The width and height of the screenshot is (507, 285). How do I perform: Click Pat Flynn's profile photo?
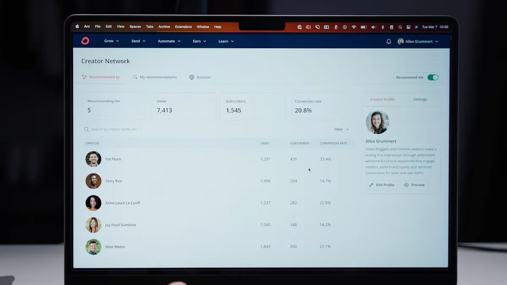click(x=93, y=159)
